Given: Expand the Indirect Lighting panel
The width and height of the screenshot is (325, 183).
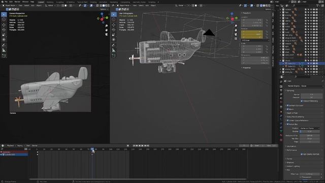Looking at the screenshot, I should [293, 166].
